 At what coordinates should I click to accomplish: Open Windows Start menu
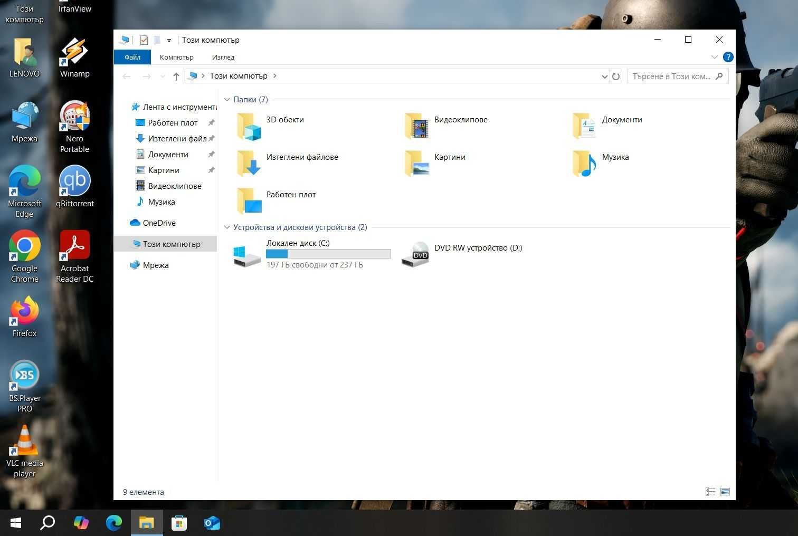(16, 523)
